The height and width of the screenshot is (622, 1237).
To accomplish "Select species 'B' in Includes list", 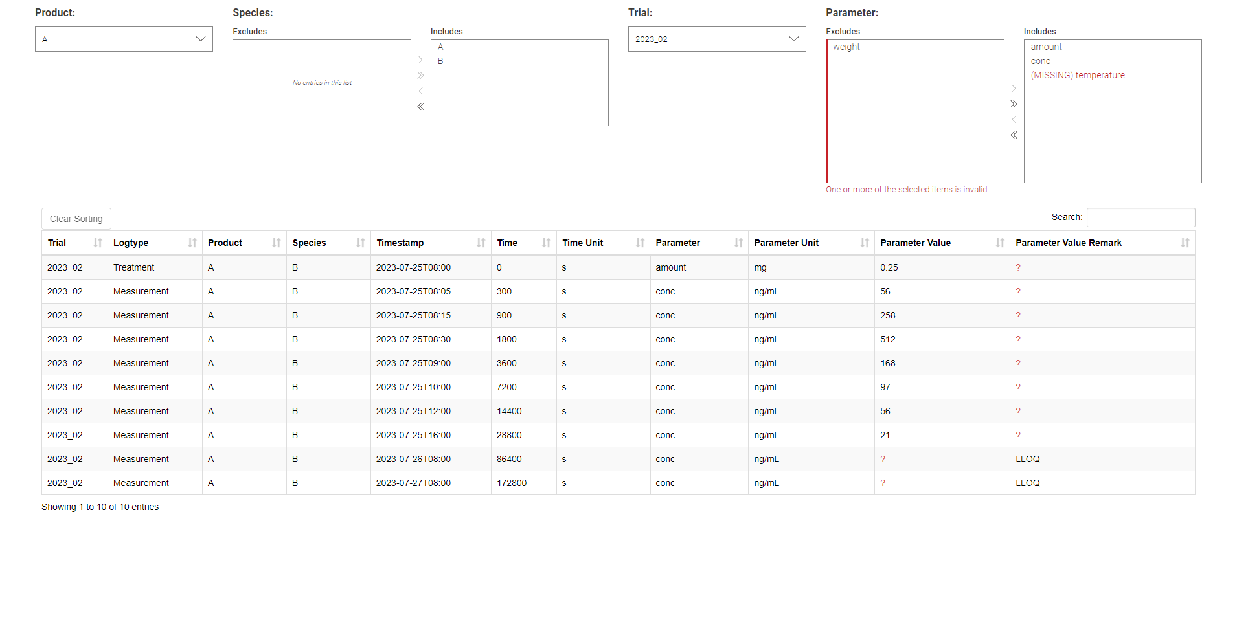I will (440, 61).
